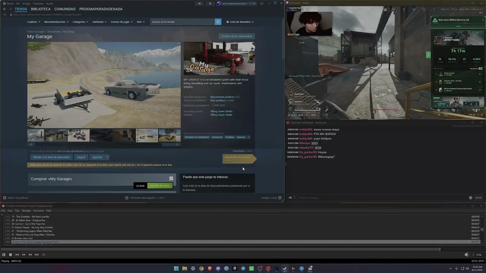Click Añadir a tu lista de deseados
486x273 pixels.
coord(51,157)
